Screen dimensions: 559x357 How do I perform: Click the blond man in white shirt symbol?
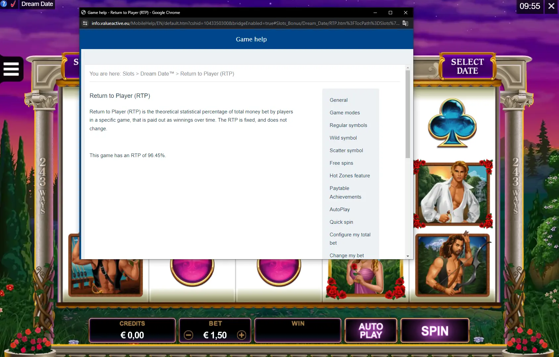(x=453, y=194)
